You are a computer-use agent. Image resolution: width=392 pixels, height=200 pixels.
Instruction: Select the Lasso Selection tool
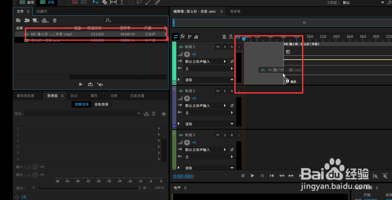(139, 2)
